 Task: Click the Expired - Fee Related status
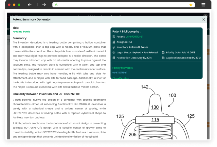coord(145,53)
